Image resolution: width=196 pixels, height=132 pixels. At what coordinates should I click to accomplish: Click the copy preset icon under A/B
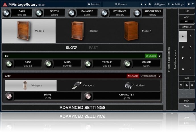(x=187, y=85)
